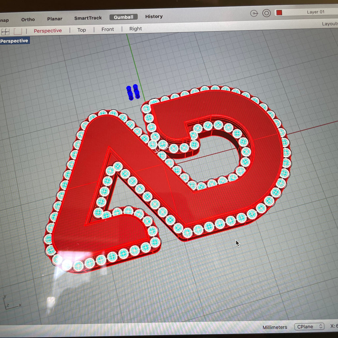Select the blue cylinder objects in viewport

point(133,92)
